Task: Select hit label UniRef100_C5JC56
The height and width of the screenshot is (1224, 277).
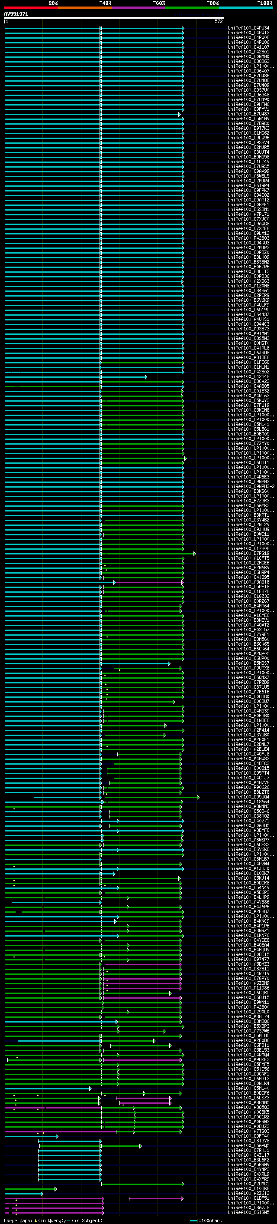Action: click(248, 1069)
